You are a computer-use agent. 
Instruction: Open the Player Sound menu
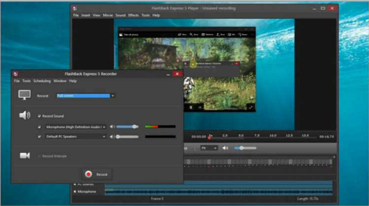click(120, 15)
